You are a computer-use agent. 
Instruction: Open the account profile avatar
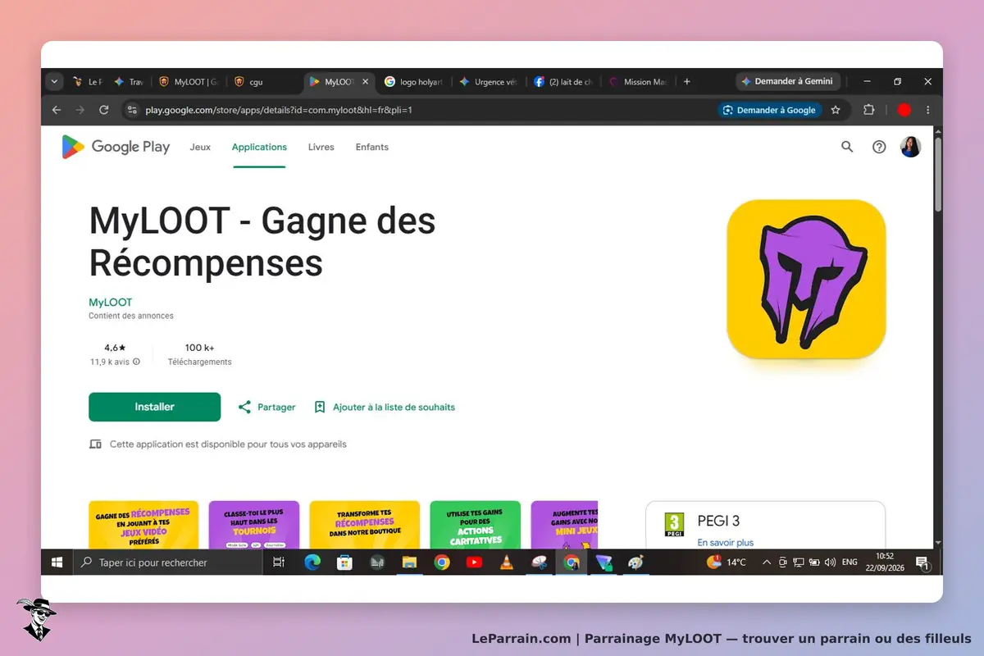tap(911, 147)
